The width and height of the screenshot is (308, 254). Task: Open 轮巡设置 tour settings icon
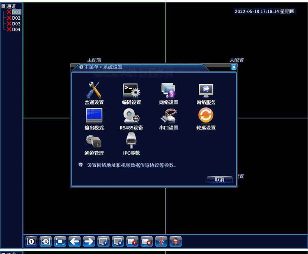(x=206, y=119)
